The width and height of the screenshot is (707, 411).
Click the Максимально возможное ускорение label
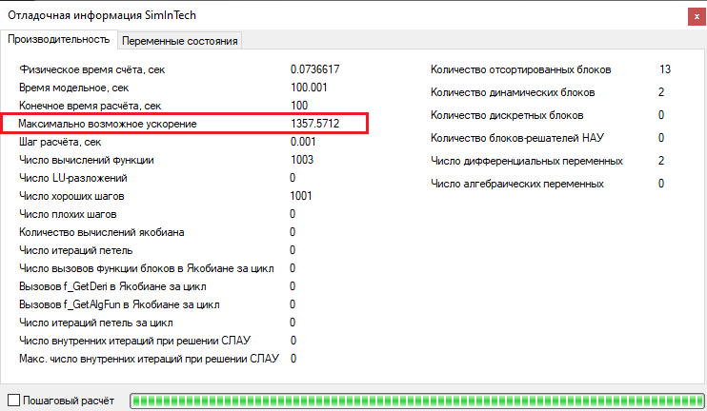click(x=108, y=124)
